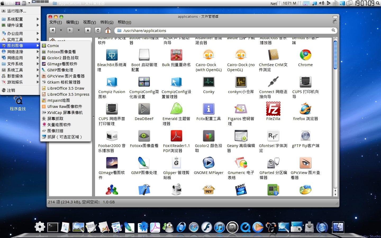Go back with the left arrow toolbar button
Image resolution: width=381 pixels, height=238 pixels.
(53, 30)
